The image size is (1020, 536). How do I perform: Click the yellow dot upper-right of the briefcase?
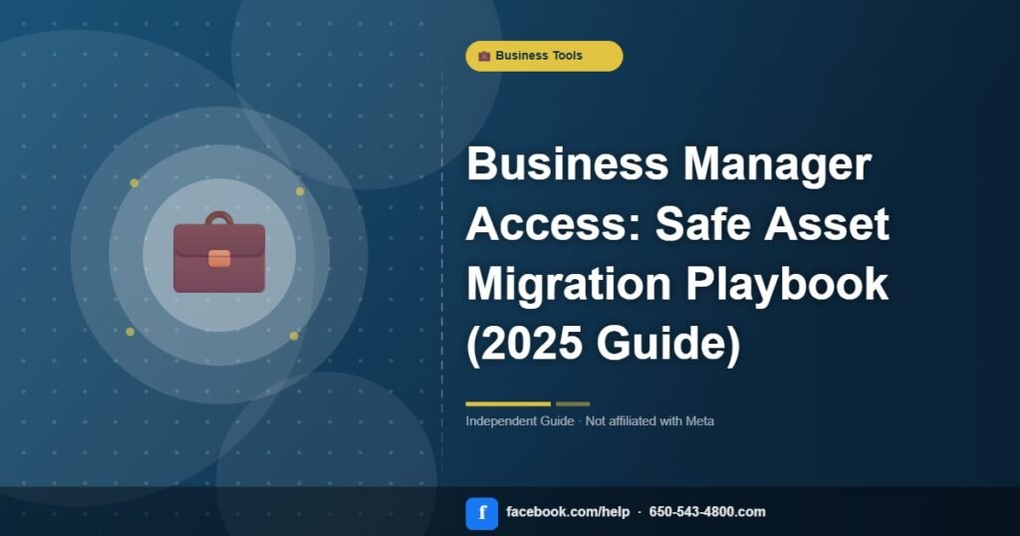tap(300, 191)
